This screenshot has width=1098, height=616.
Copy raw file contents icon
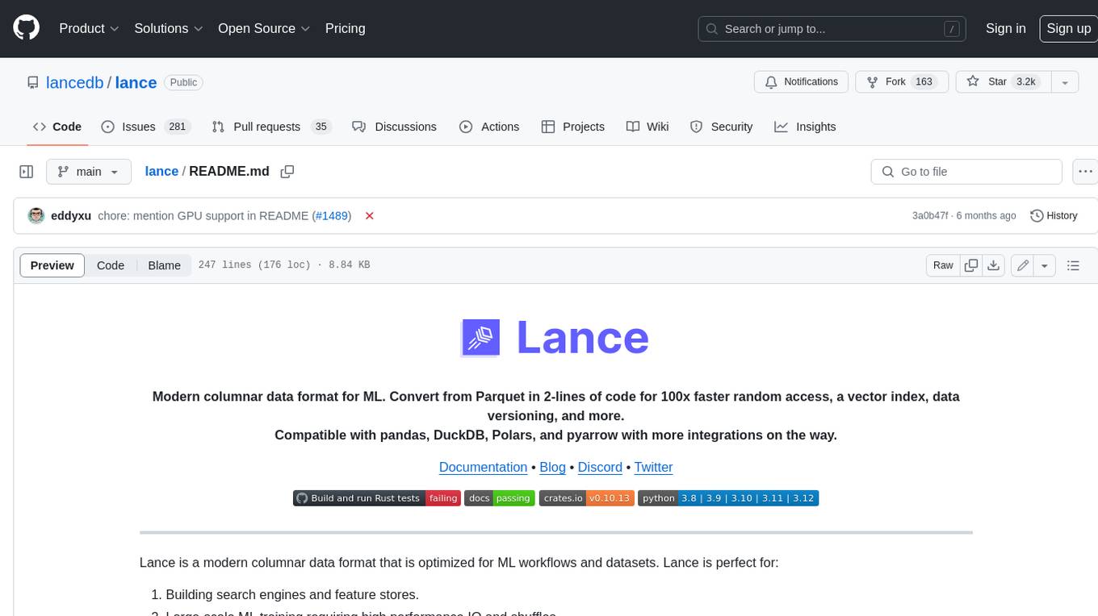click(x=971, y=265)
